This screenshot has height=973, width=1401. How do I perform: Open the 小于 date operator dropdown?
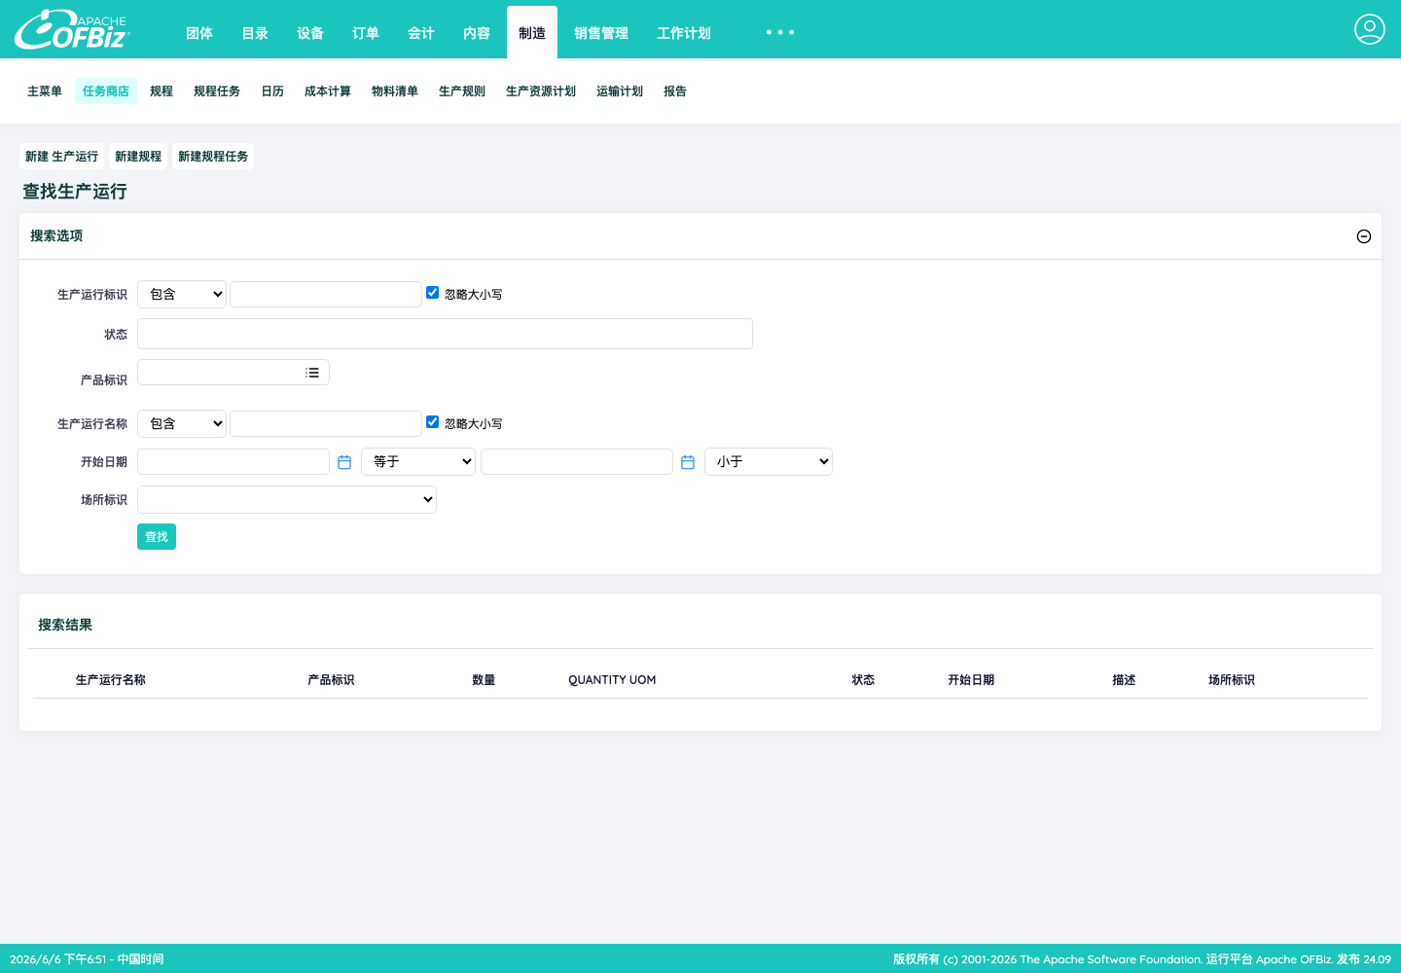point(769,461)
